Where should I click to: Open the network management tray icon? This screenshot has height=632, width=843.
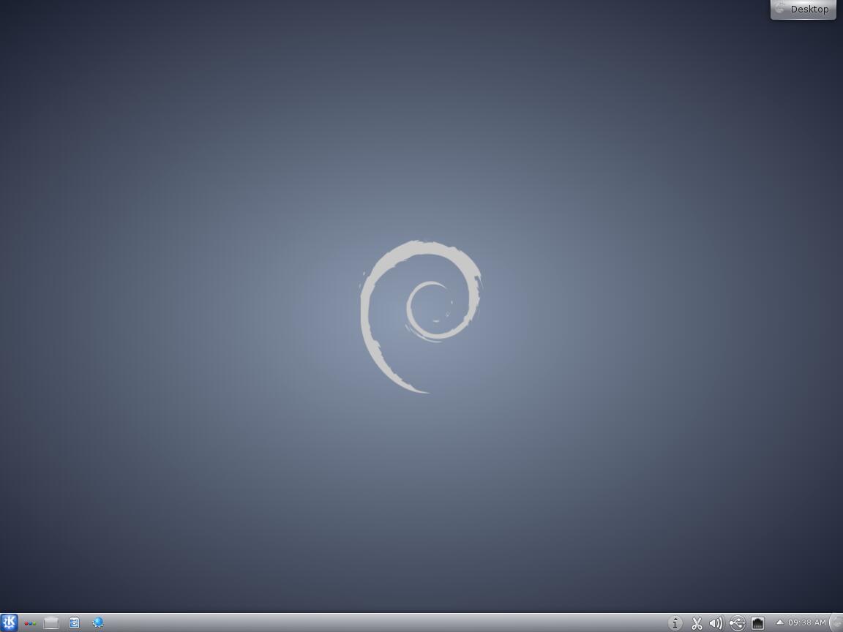(x=757, y=623)
